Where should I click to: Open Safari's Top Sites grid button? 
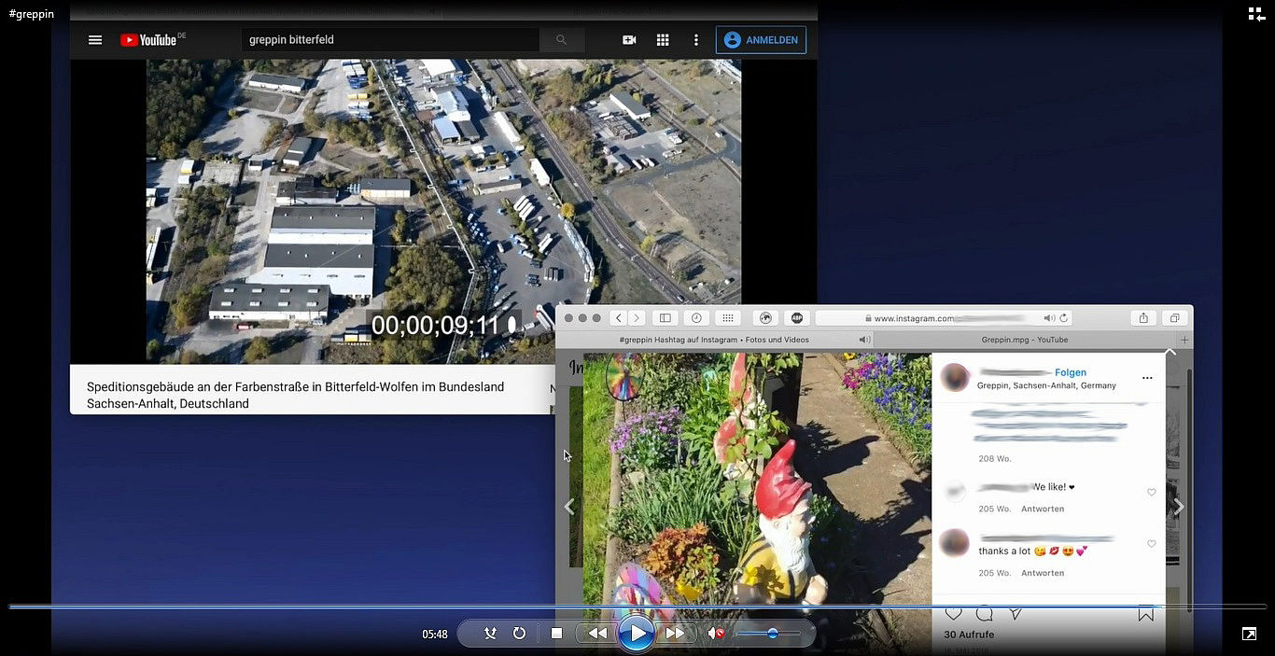tap(728, 318)
